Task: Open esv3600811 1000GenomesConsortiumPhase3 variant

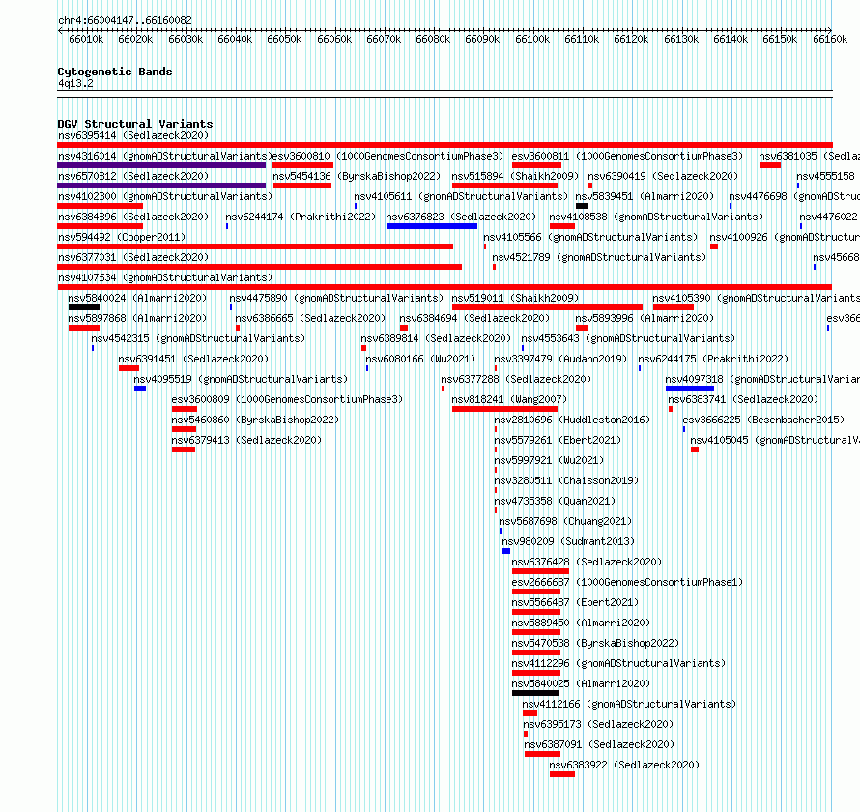Action: (627, 156)
